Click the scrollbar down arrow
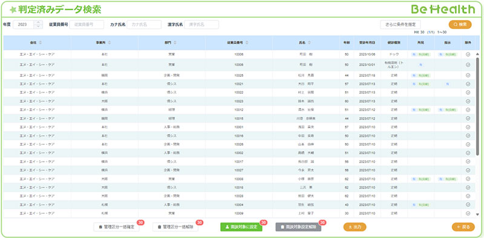The image size is (484, 238). point(478,214)
